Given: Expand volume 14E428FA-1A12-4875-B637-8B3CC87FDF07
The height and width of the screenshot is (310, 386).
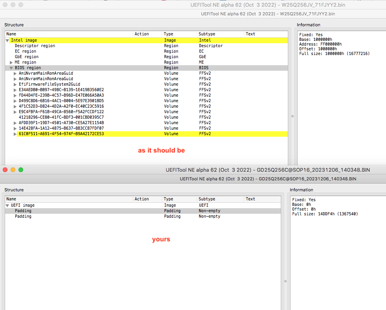Looking at the screenshot, I should click(x=15, y=128).
